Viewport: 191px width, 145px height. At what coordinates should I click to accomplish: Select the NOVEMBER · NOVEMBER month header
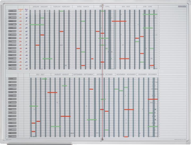pos(126,74)
